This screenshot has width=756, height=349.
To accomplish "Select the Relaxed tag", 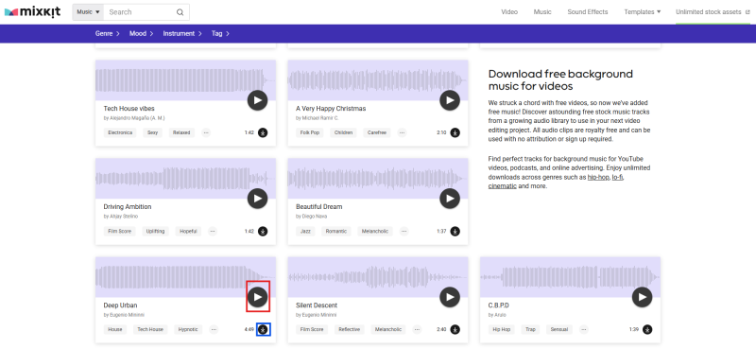I will coord(181,132).
